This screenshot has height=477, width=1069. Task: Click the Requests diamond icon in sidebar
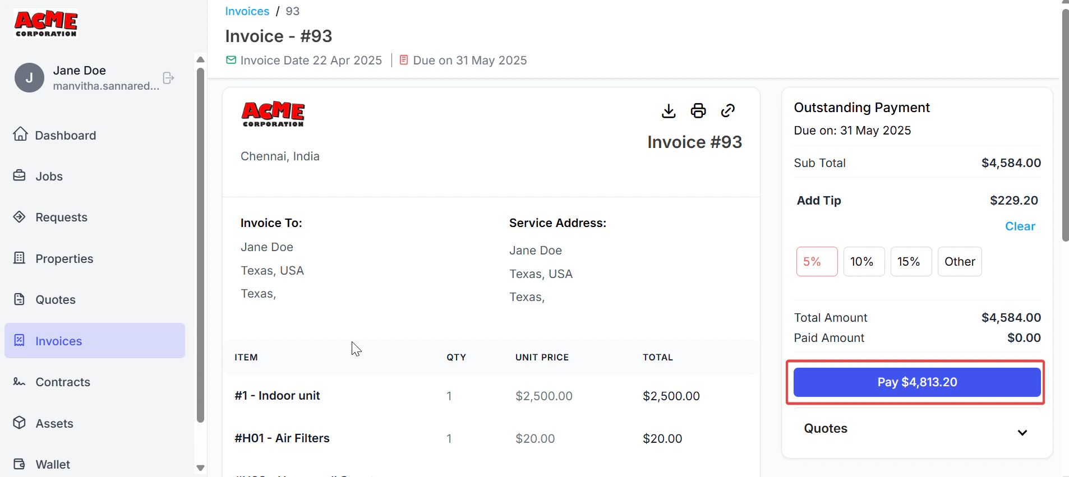20,217
